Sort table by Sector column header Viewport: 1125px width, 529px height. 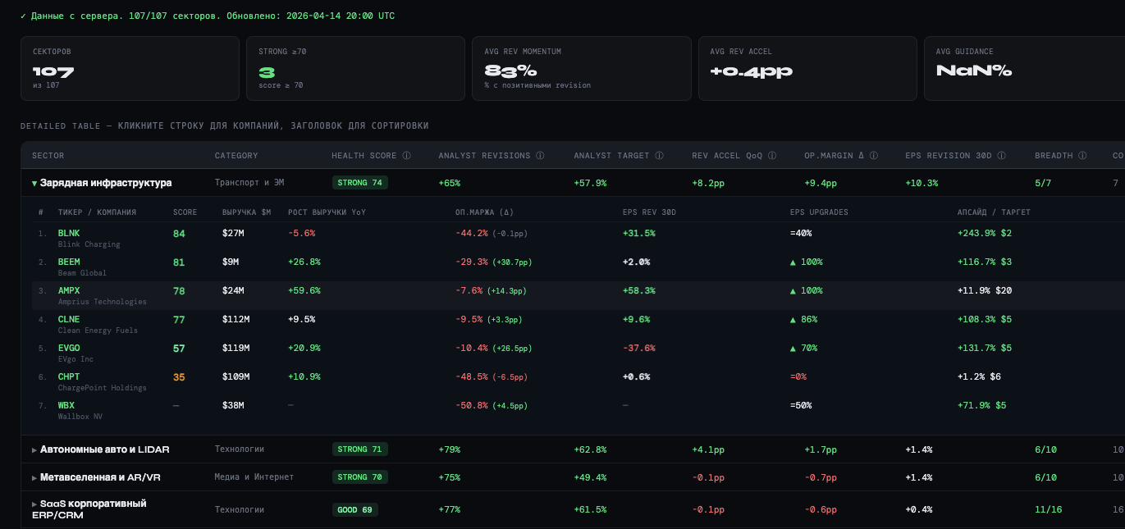click(x=48, y=155)
